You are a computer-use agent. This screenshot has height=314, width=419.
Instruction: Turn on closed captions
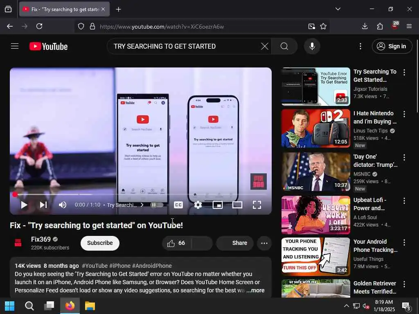(178, 205)
